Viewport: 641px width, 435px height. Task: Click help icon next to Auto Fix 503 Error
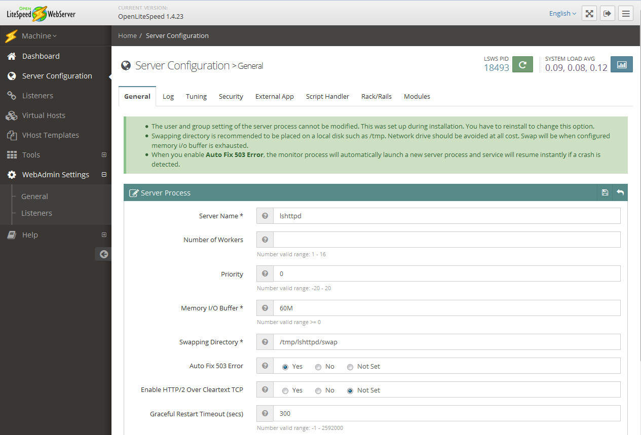point(265,366)
